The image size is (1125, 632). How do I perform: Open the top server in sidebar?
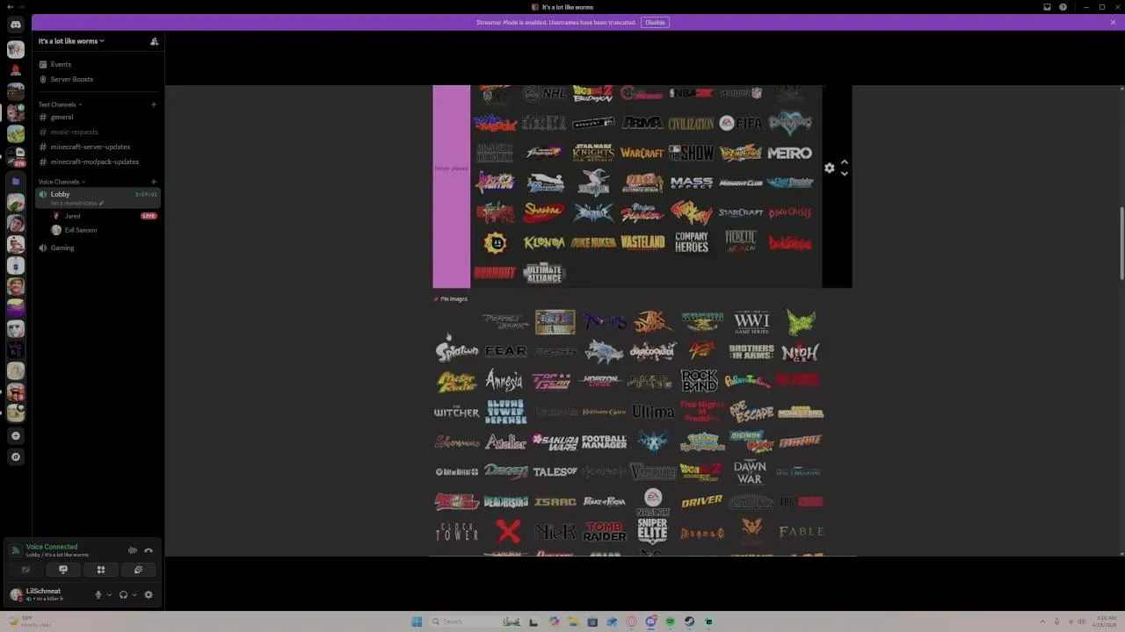(x=16, y=49)
